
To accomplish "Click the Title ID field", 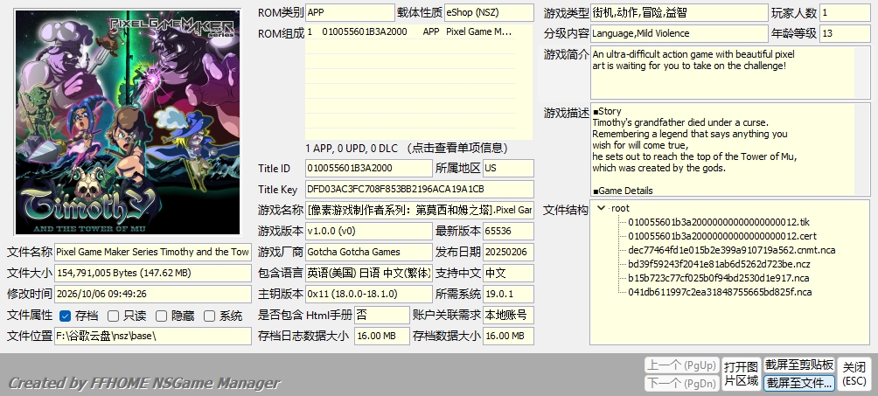I will [369, 168].
